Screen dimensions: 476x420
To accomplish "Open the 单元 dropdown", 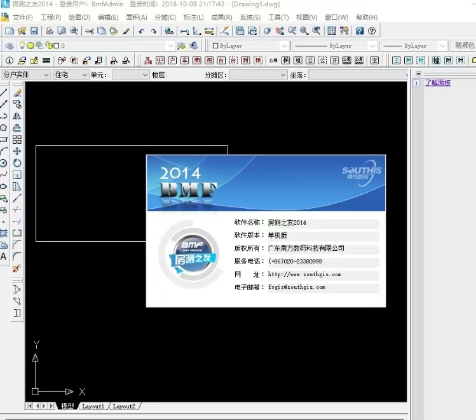I will (130, 74).
